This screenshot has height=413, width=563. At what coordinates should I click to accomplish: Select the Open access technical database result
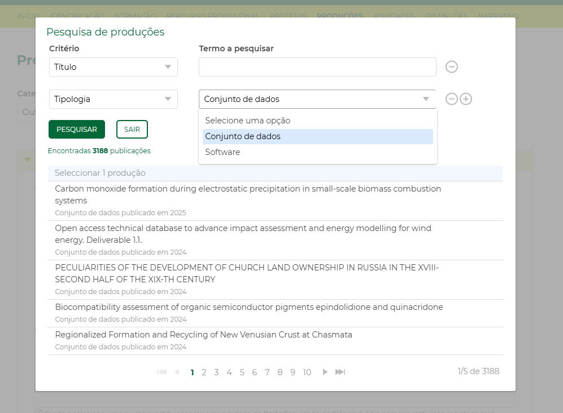[x=276, y=240]
